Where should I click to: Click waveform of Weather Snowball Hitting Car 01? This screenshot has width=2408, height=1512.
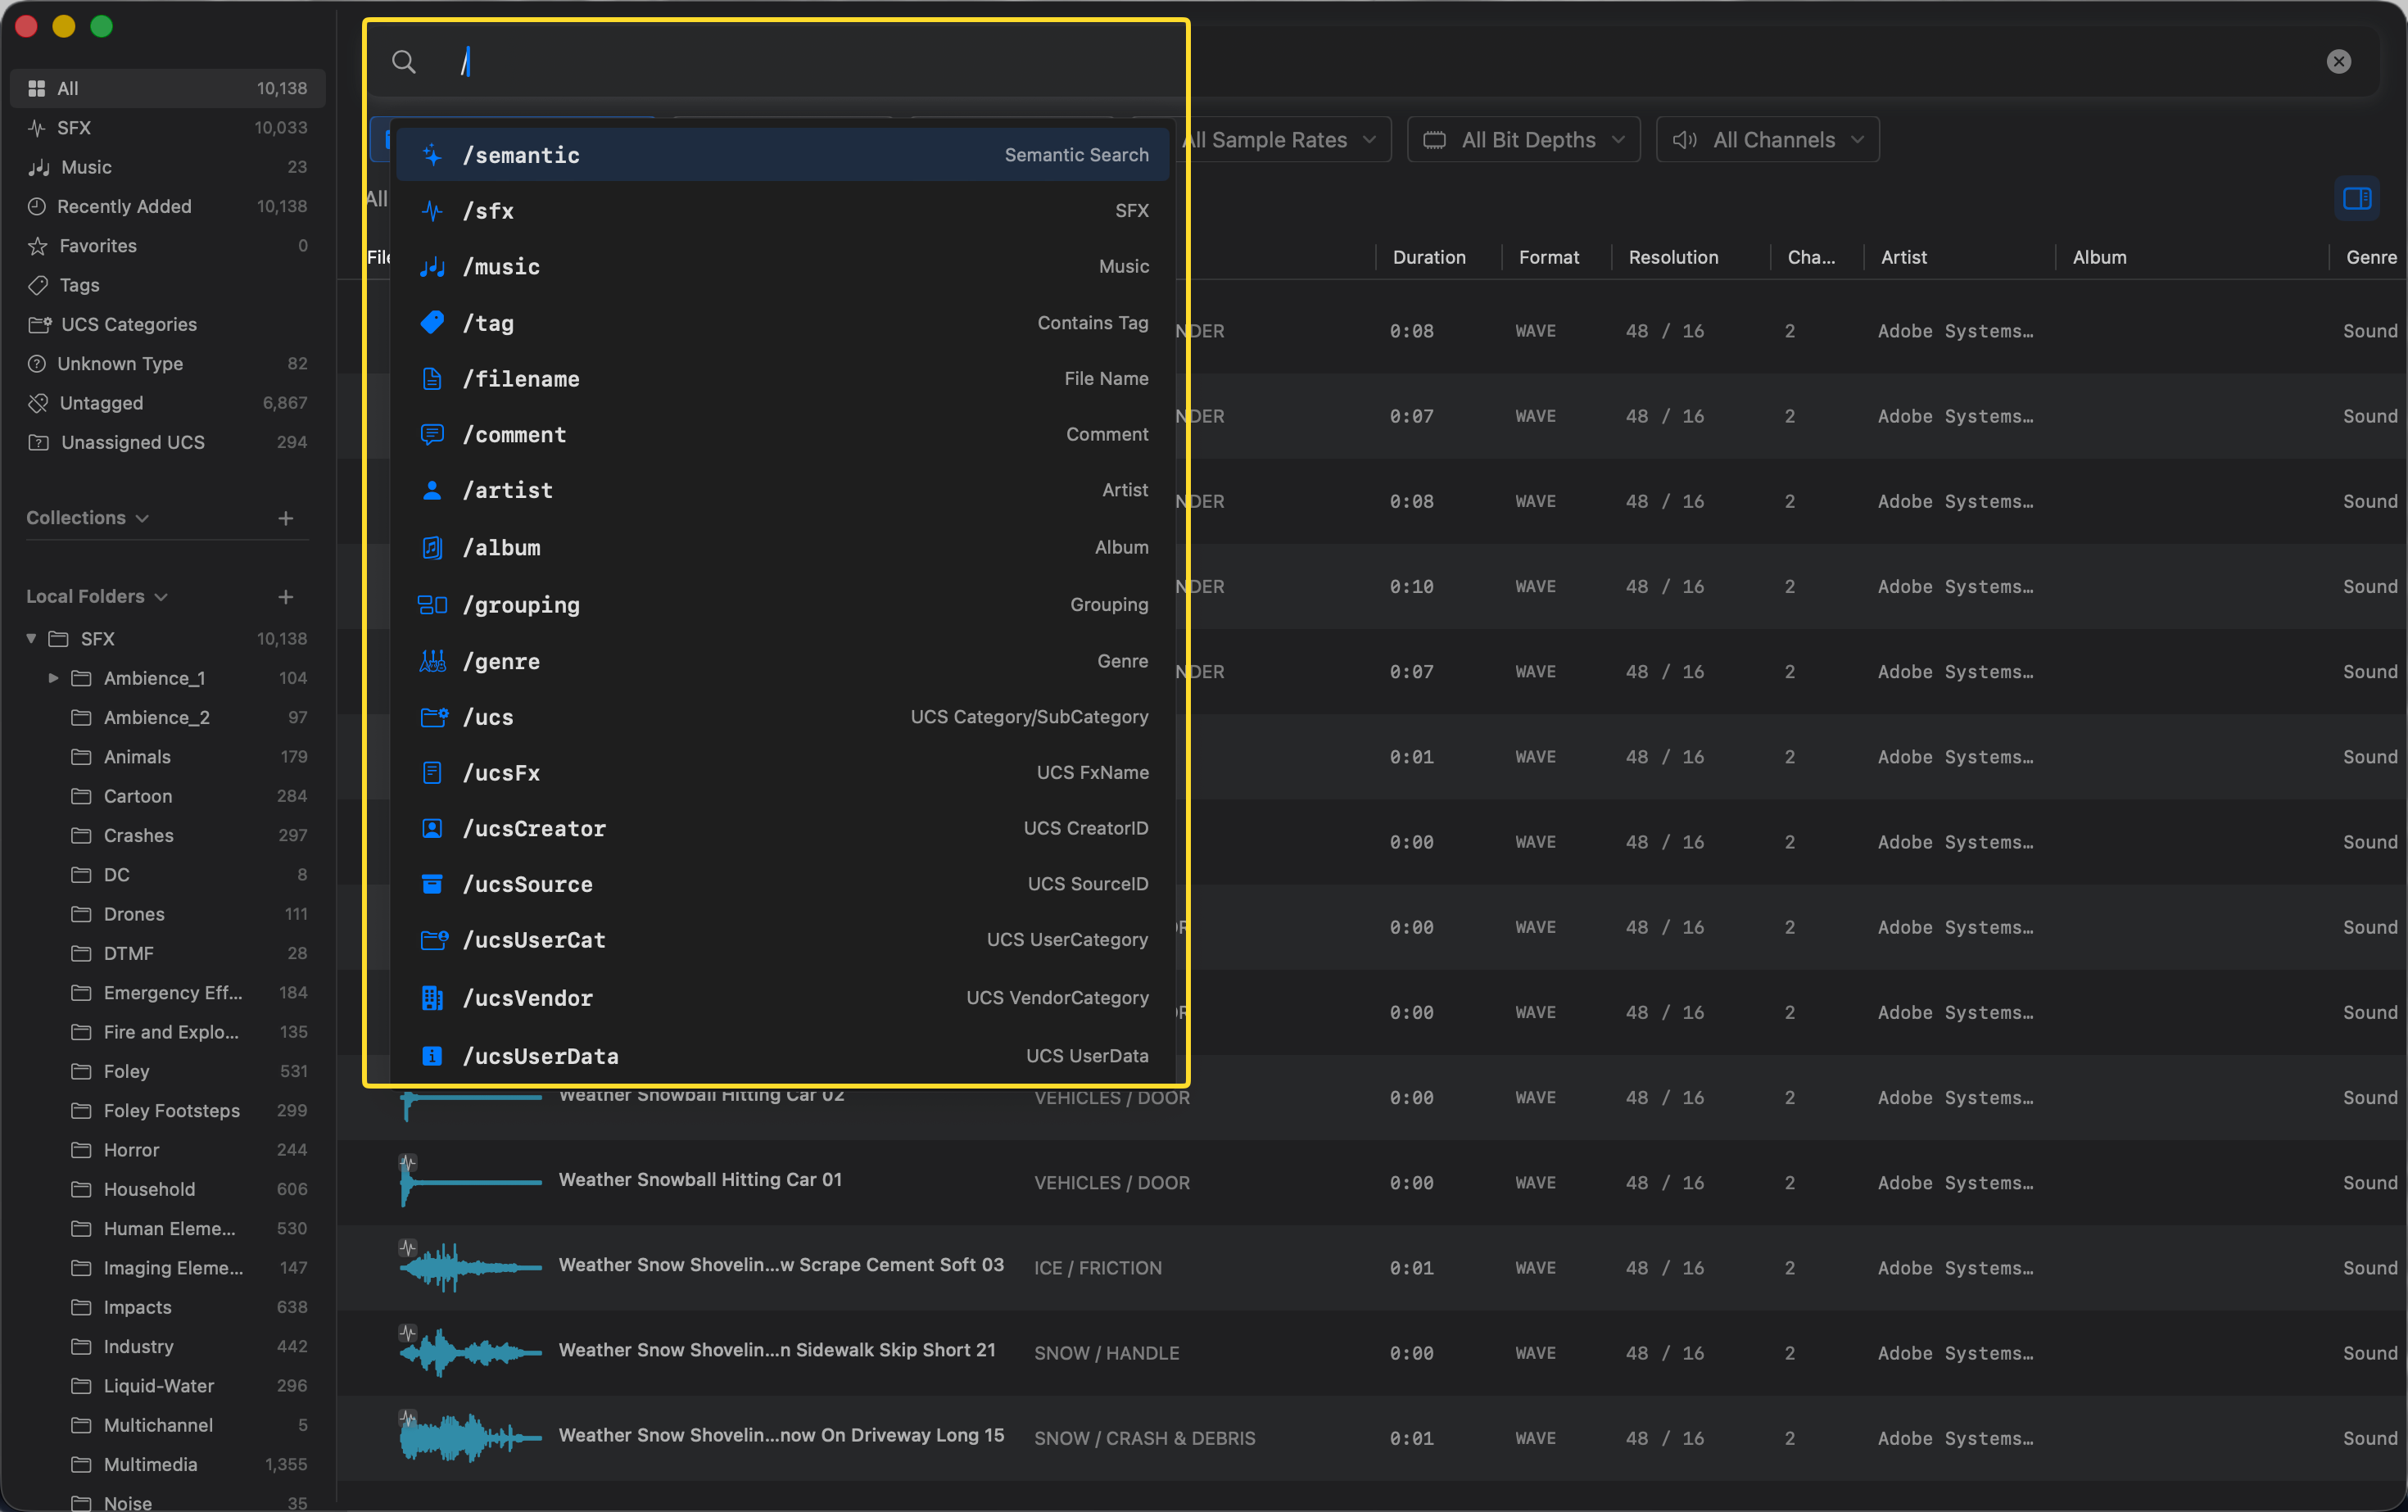point(470,1182)
